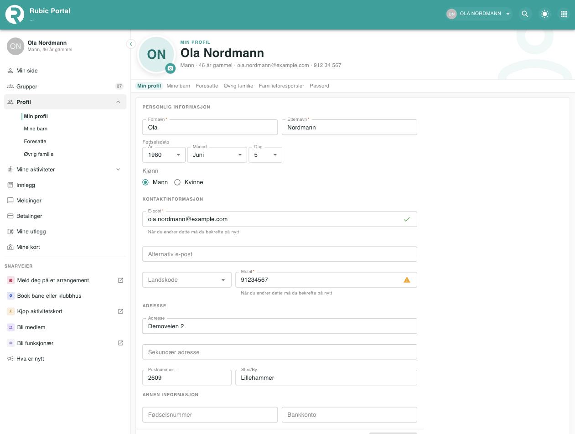Click the Alternativ e-post field
Screen dimensions: 575x434
[280, 254]
